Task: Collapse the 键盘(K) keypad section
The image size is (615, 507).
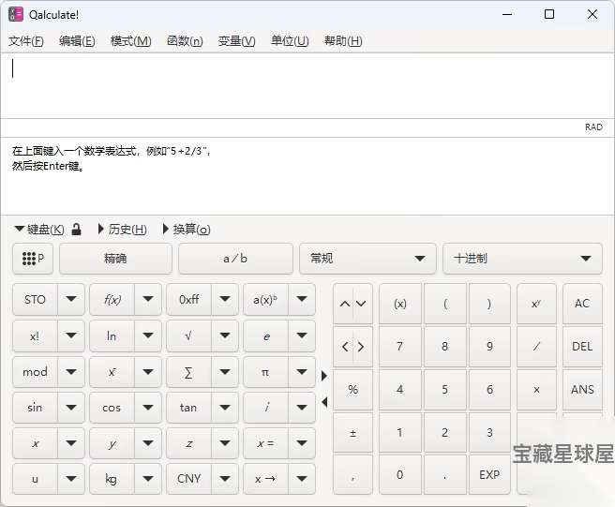Action: (x=39, y=230)
